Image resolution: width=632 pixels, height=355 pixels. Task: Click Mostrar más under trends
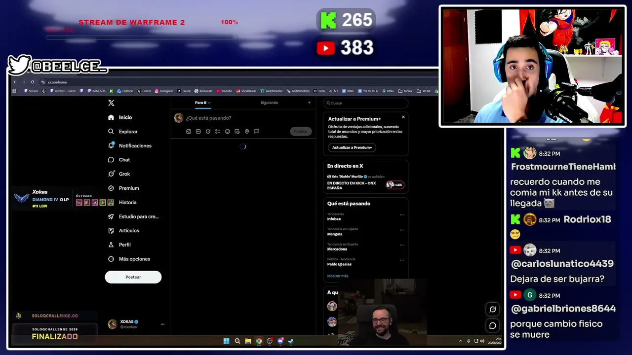(338, 276)
